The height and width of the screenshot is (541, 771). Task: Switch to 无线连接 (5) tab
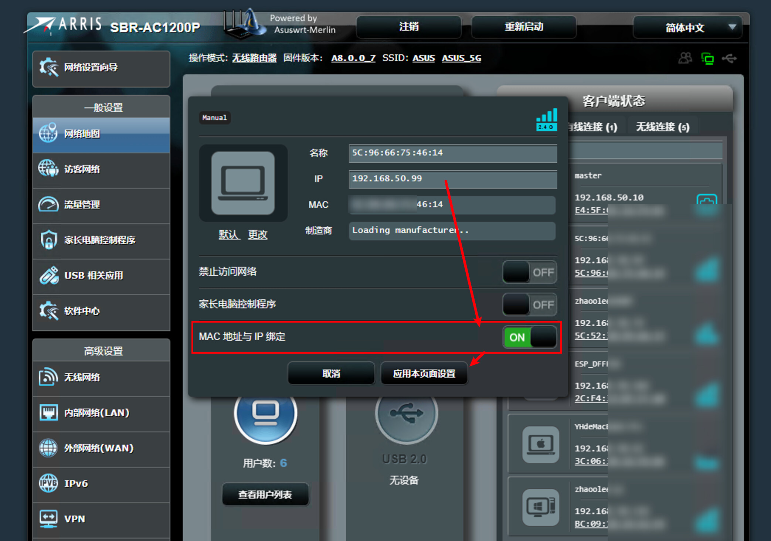[x=662, y=127]
